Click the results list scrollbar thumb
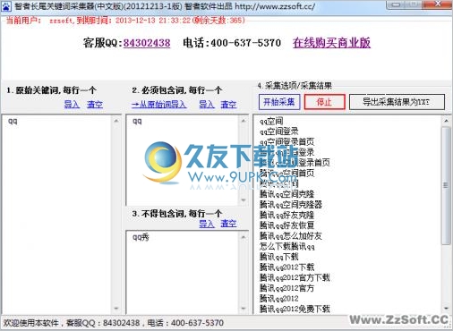The height and width of the screenshot is (331, 453). click(446, 185)
